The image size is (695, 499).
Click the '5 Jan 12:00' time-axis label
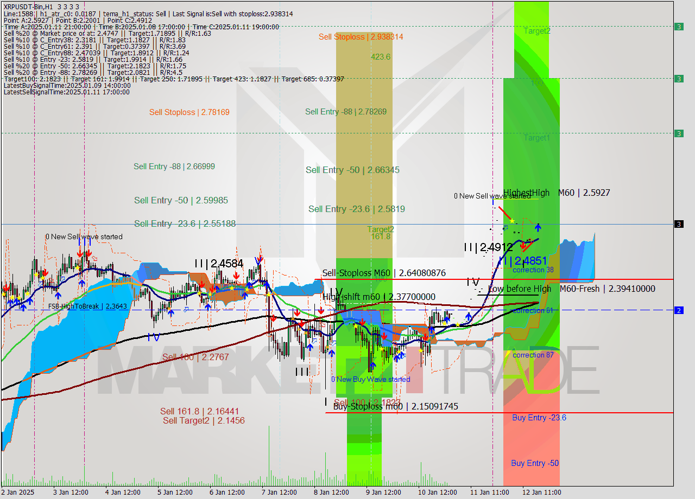175,492
